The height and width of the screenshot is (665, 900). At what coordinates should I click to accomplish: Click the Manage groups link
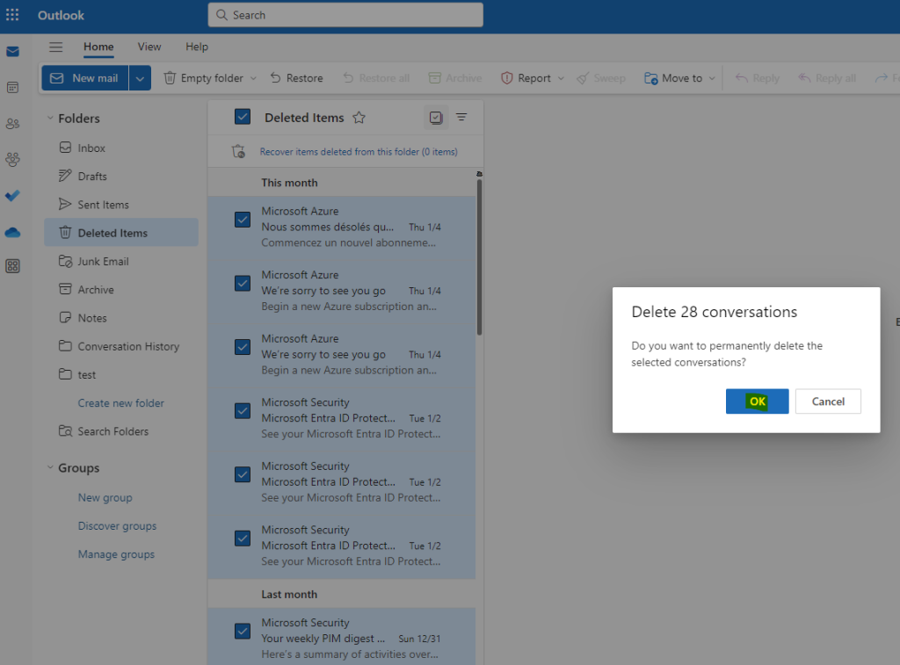[117, 554]
